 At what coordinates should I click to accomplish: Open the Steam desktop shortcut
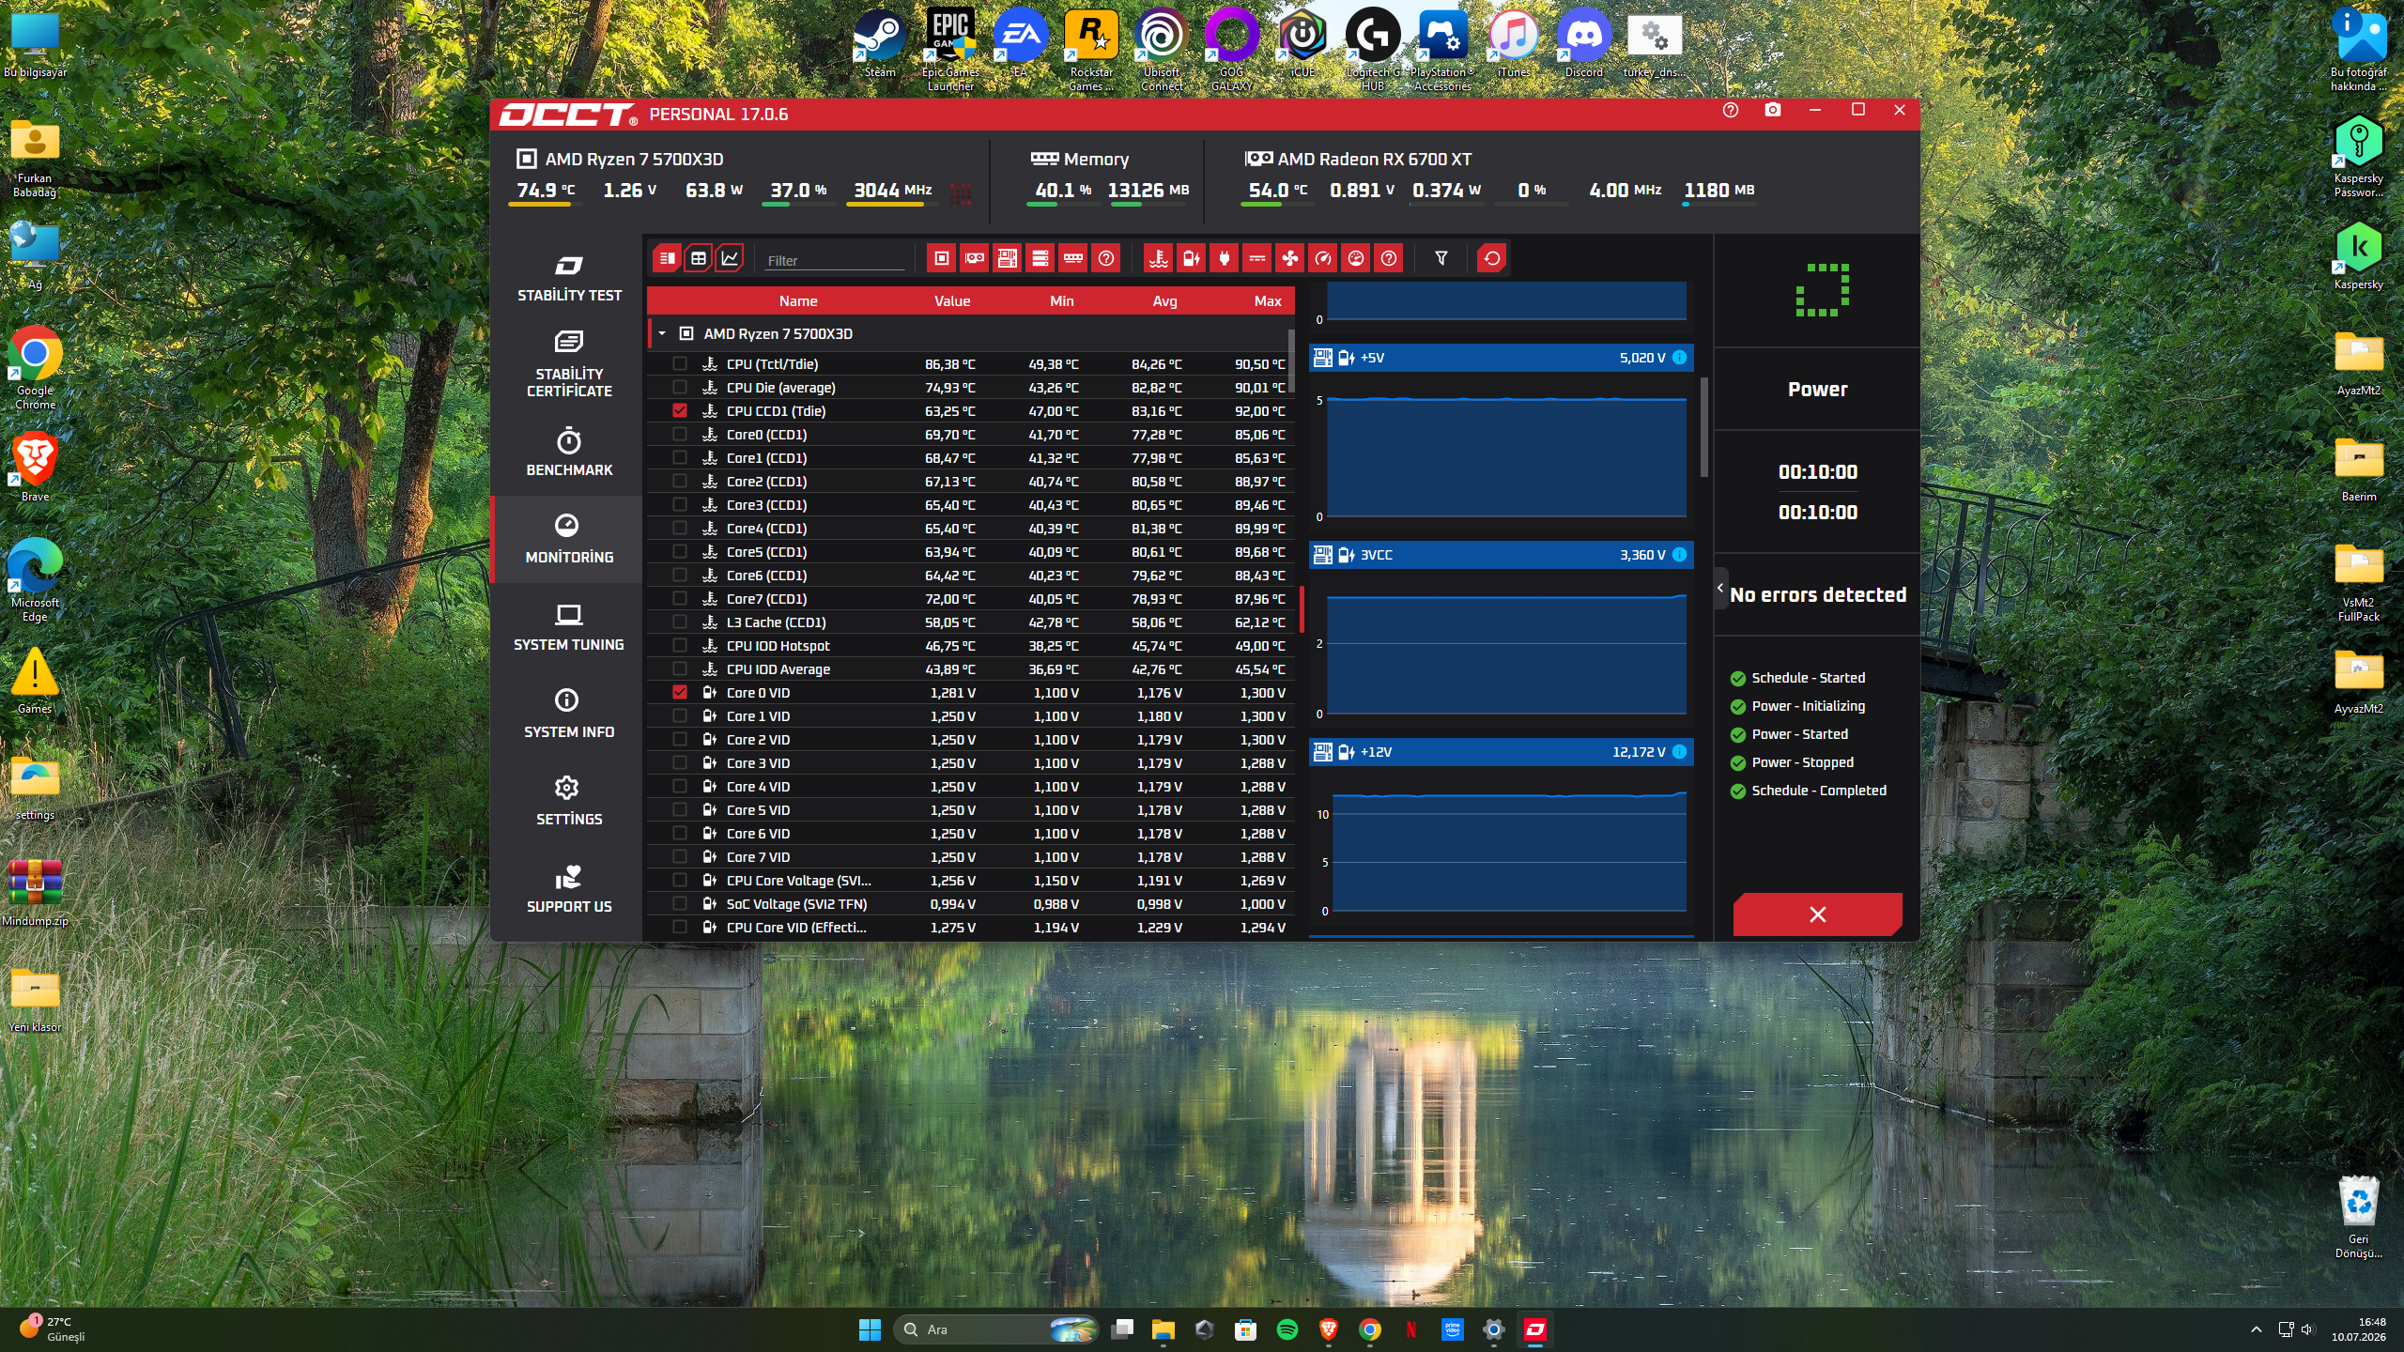tap(880, 45)
